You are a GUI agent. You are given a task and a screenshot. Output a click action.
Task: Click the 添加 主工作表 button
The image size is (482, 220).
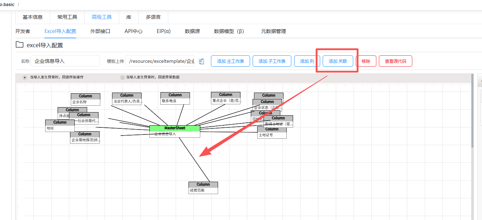(x=231, y=61)
